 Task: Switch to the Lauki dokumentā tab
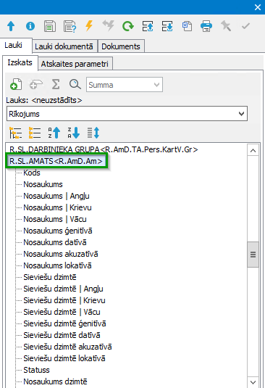pos(64,46)
